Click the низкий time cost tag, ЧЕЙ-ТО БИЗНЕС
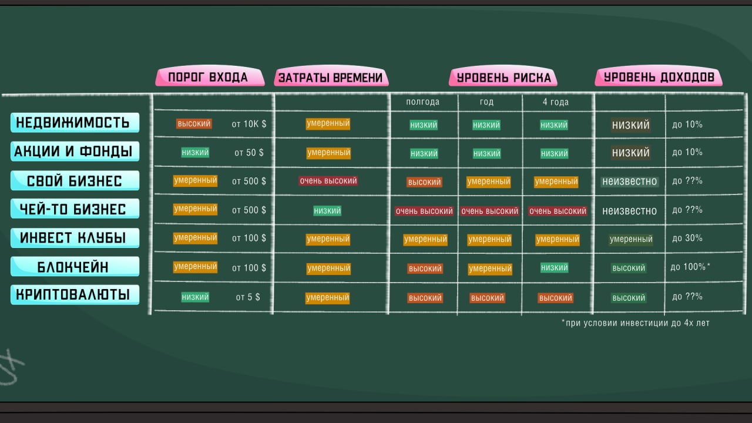Image resolution: width=752 pixels, height=423 pixels. tap(327, 210)
